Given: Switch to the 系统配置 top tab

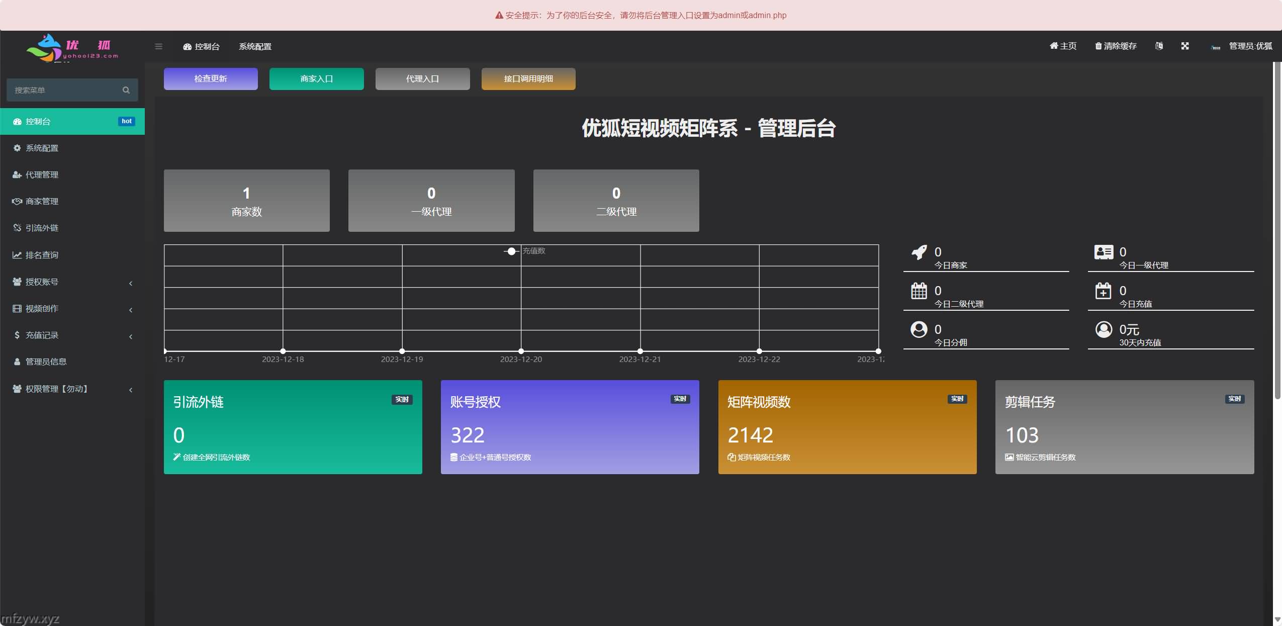Looking at the screenshot, I should click(x=255, y=46).
